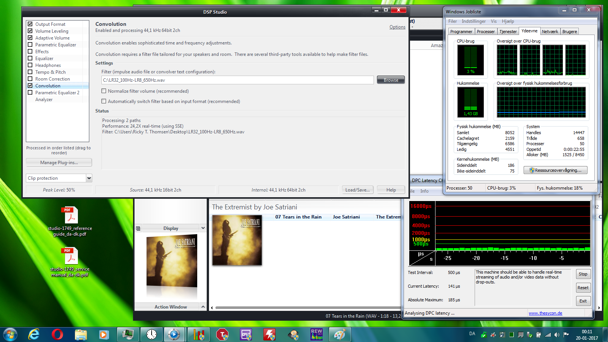
Task: Enable the Parametric Equalizer checkbox
Action: (30, 44)
